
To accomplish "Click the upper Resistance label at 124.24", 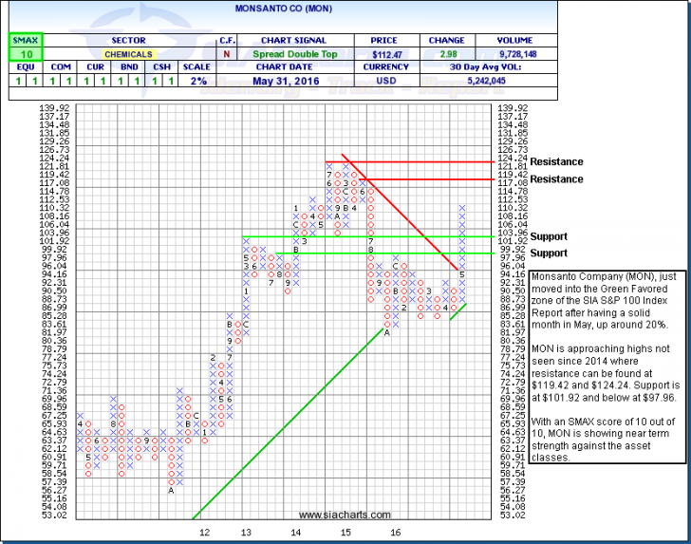I will 556,162.
